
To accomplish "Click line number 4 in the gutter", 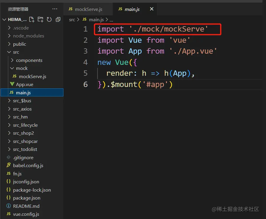I will [x=86, y=62].
